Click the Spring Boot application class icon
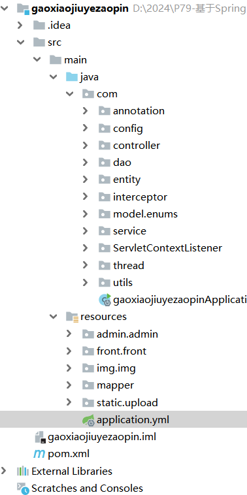This screenshot has height=495, width=247. click(105, 300)
